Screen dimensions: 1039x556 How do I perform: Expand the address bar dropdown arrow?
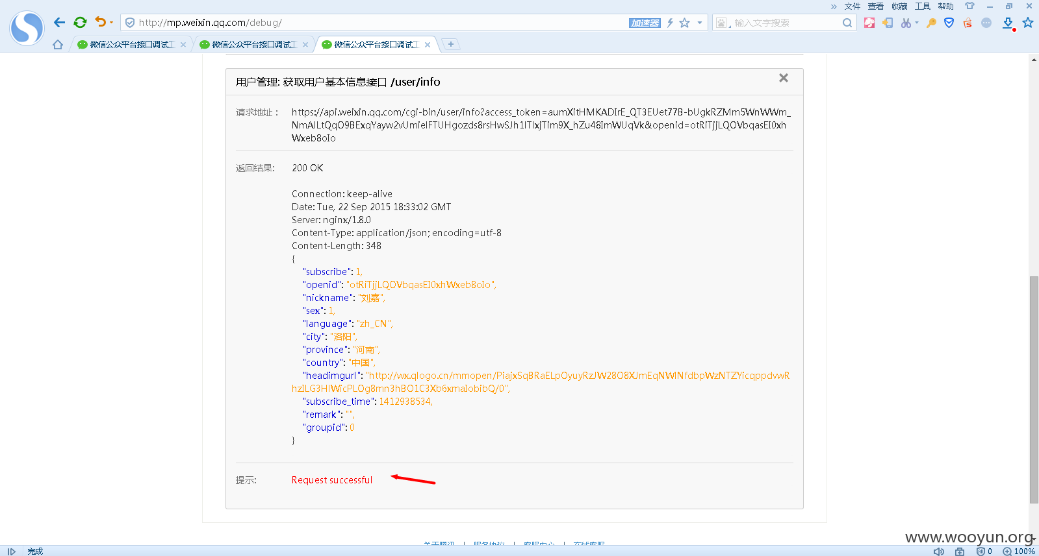700,23
